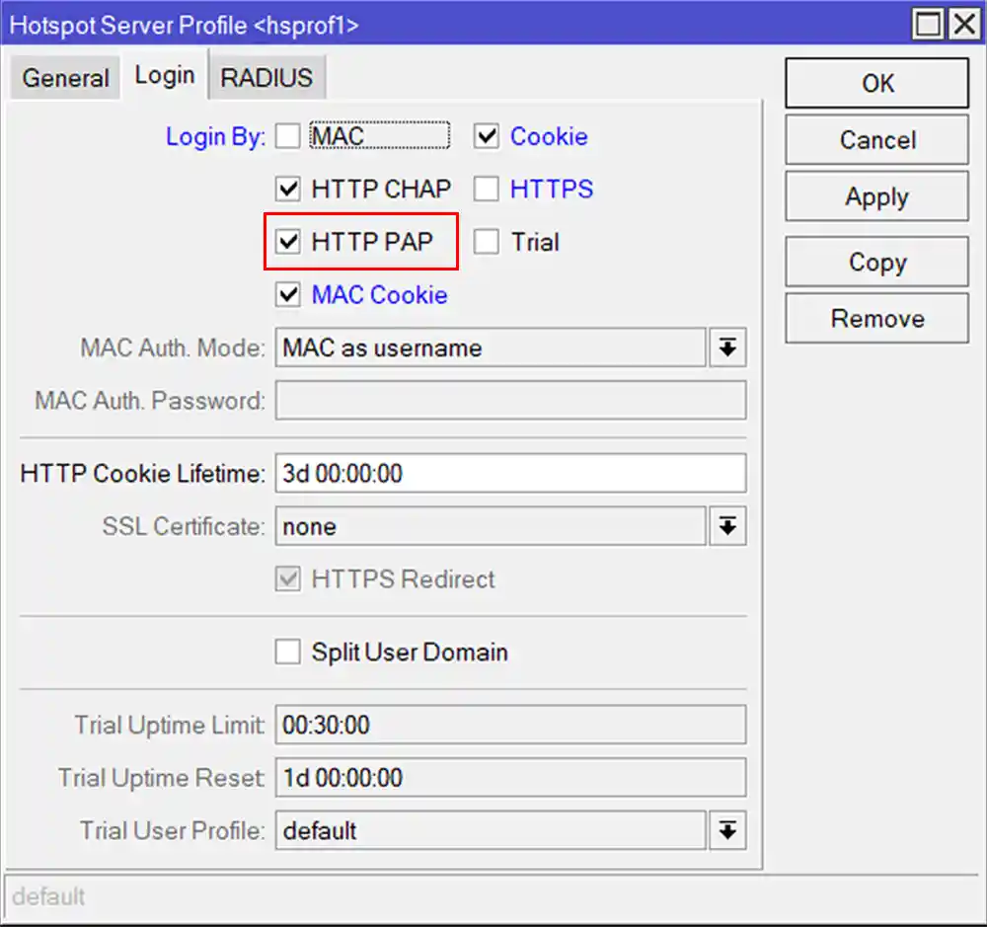This screenshot has width=987, height=927.
Task: Close the Hotspot Server Profile window
Action: (x=964, y=25)
